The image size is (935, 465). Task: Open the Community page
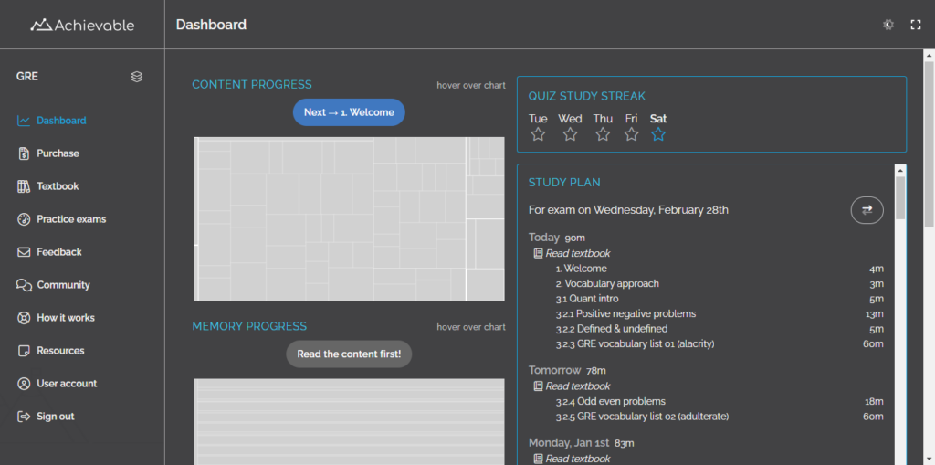coord(63,285)
